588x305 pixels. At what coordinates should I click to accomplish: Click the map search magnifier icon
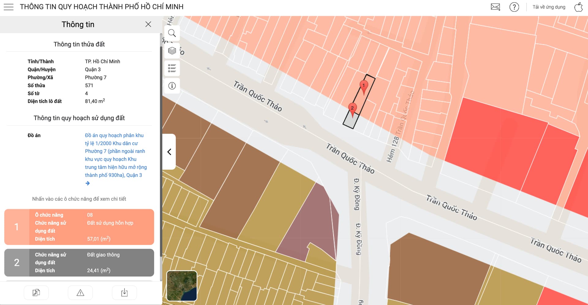172,33
